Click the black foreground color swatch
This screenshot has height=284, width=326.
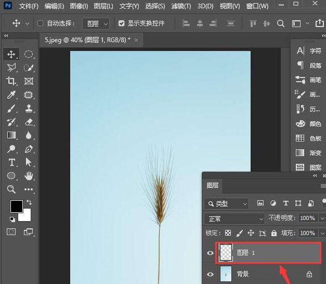pos(16,206)
